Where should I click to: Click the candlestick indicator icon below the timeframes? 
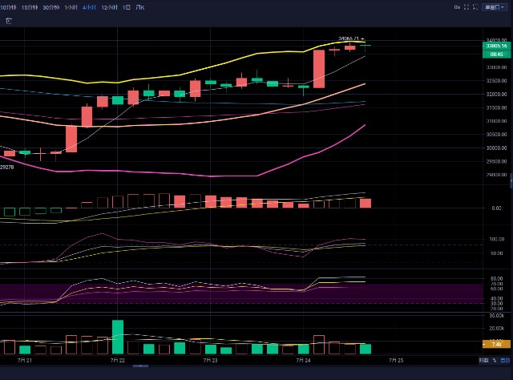(9, 21)
